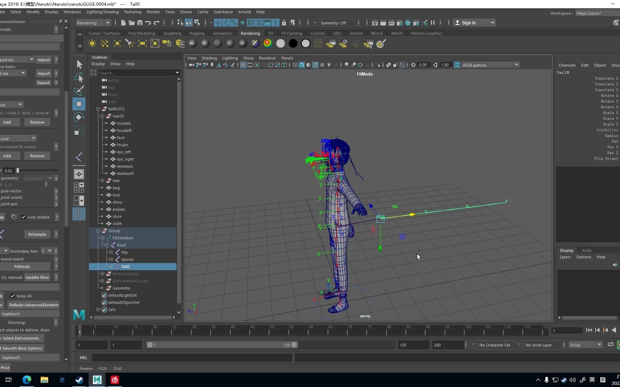Uncheck the Keep All checkbox
The height and width of the screenshot is (387, 620).
(13, 296)
